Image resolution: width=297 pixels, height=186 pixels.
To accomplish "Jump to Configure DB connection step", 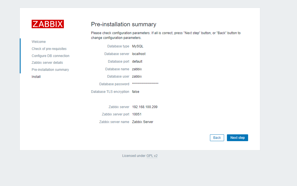I will pyautogui.click(x=50, y=56).
